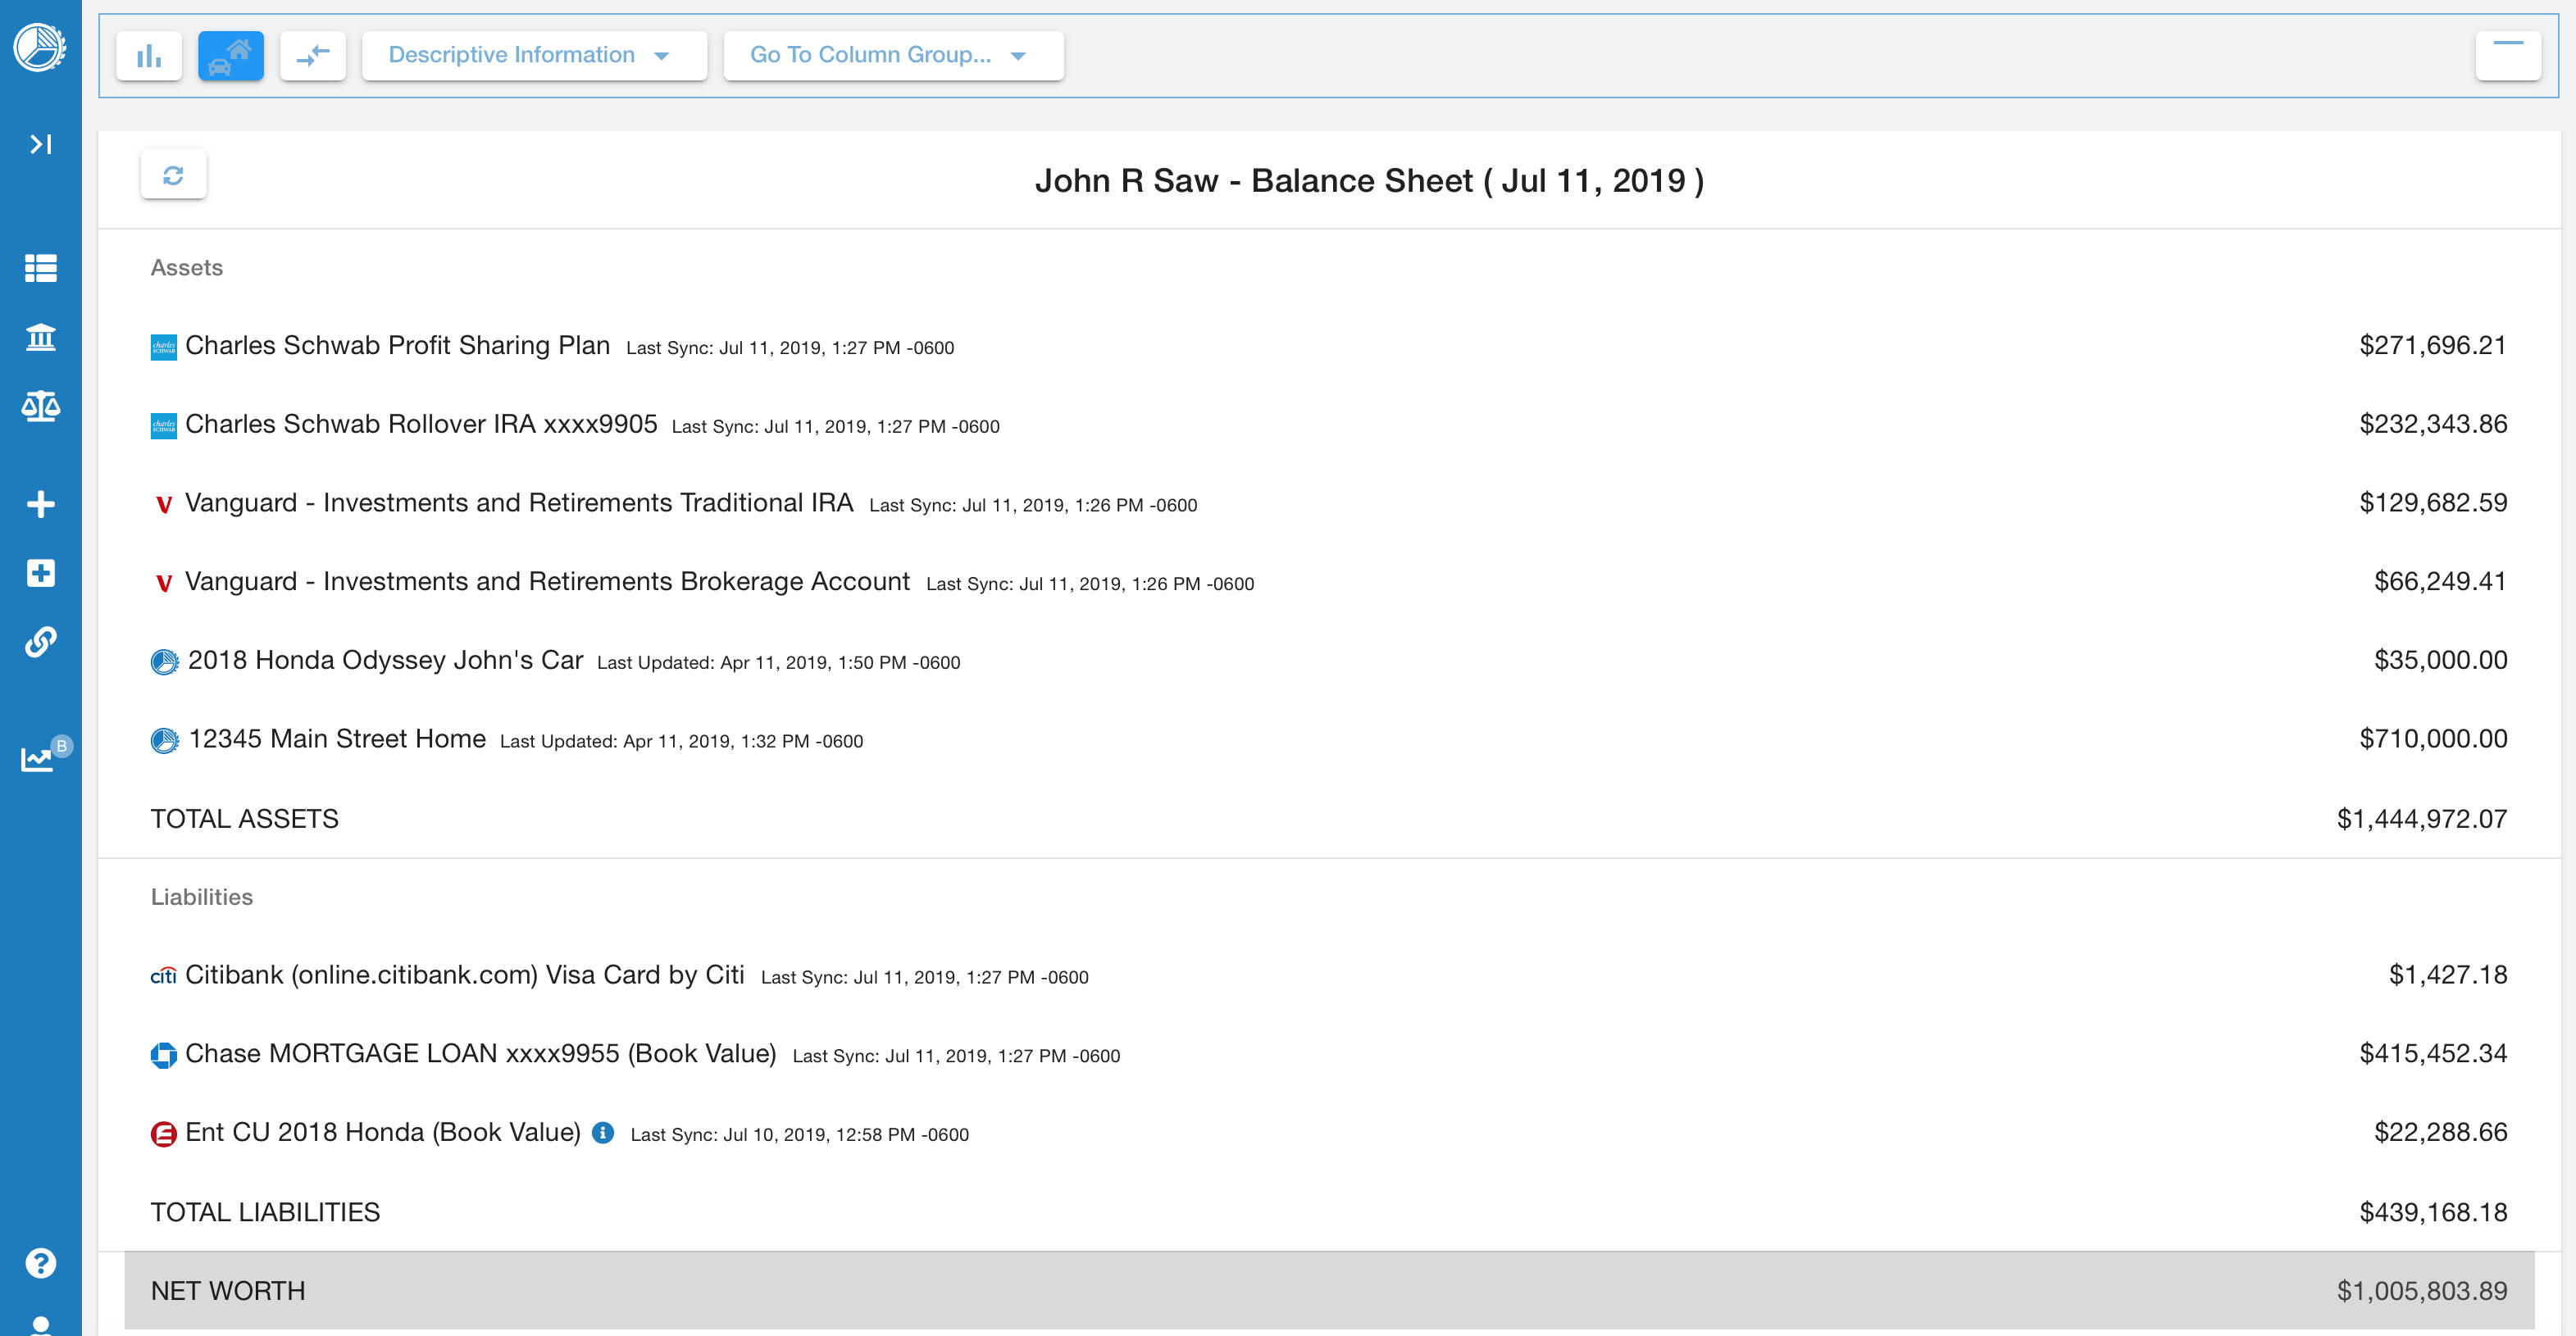Open 12345 Main Street Home entry
The image size is (2576, 1336).
336,739
